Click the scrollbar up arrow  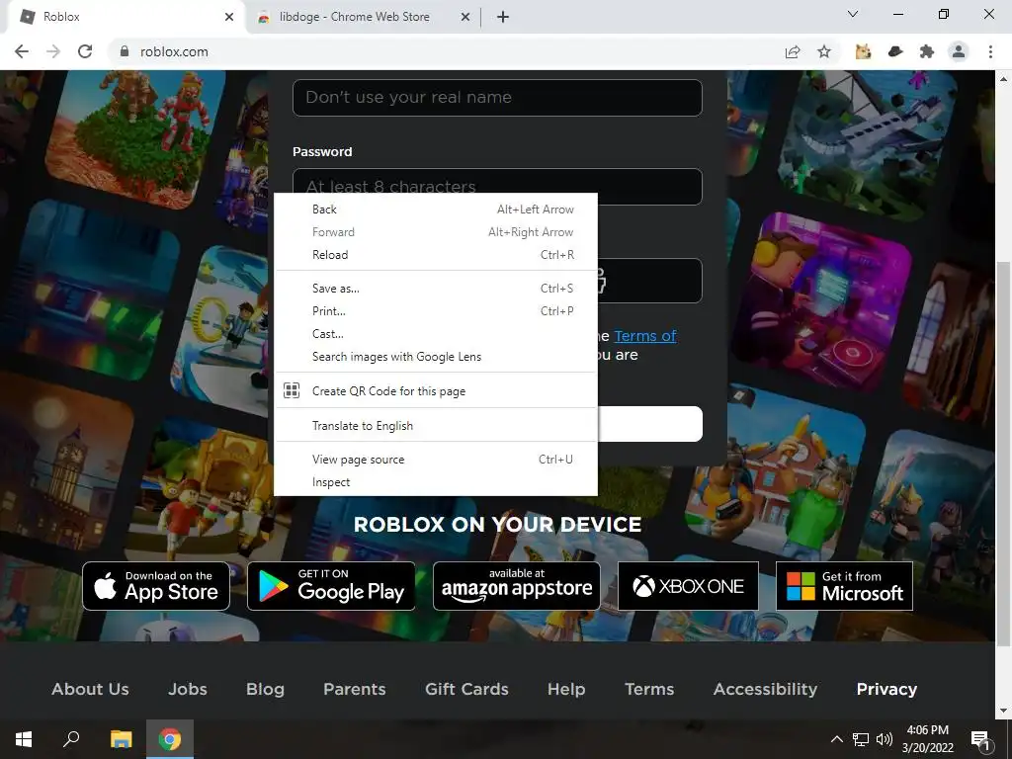click(1004, 79)
